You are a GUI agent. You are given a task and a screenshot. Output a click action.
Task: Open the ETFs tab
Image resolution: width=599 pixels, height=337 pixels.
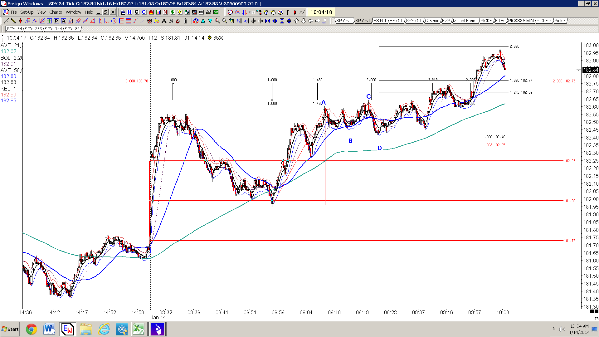pos(500,21)
